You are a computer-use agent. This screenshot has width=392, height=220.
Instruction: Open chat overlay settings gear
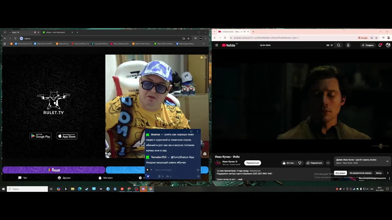pos(198,176)
